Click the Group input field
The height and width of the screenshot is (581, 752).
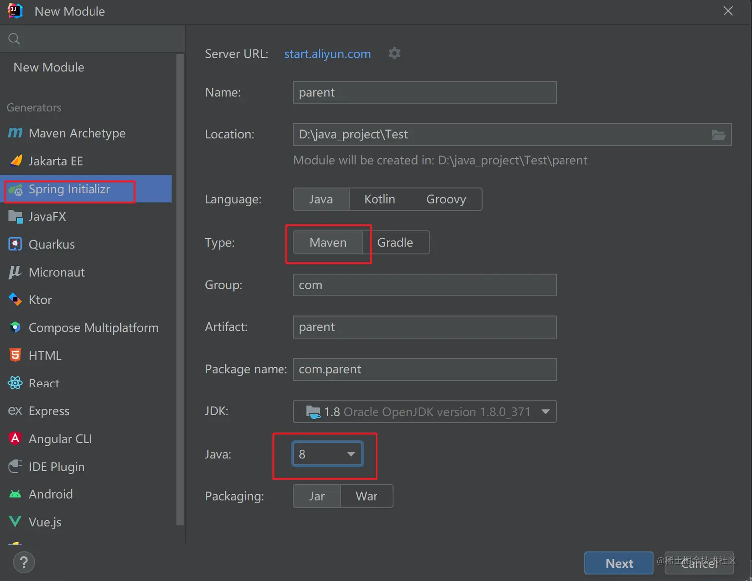click(425, 285)
